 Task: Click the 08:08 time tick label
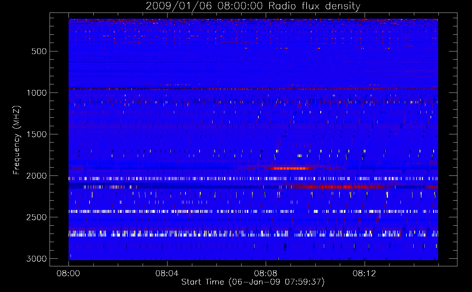(265, 274)
